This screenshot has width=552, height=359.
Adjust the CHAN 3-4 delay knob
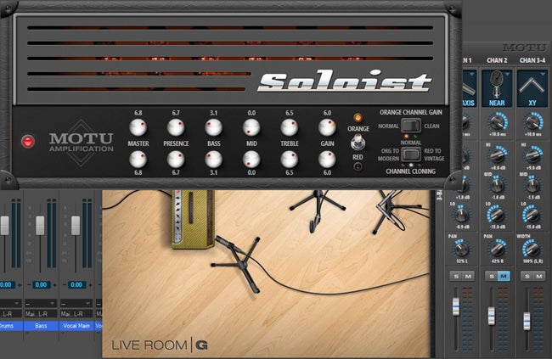point(532,121)
